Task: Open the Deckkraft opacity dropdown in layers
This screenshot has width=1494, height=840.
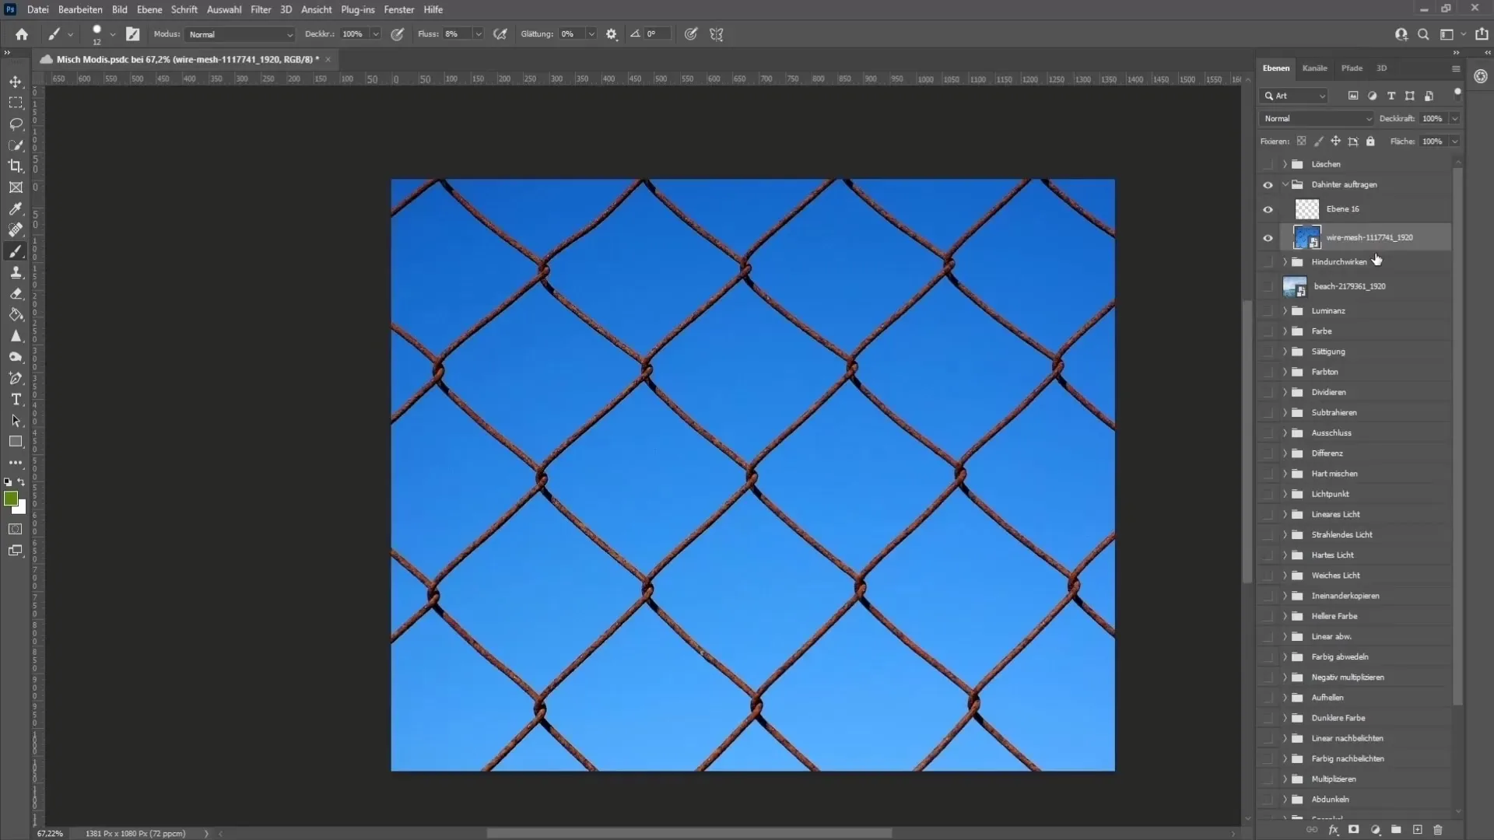Action: tap(1454, 119)
